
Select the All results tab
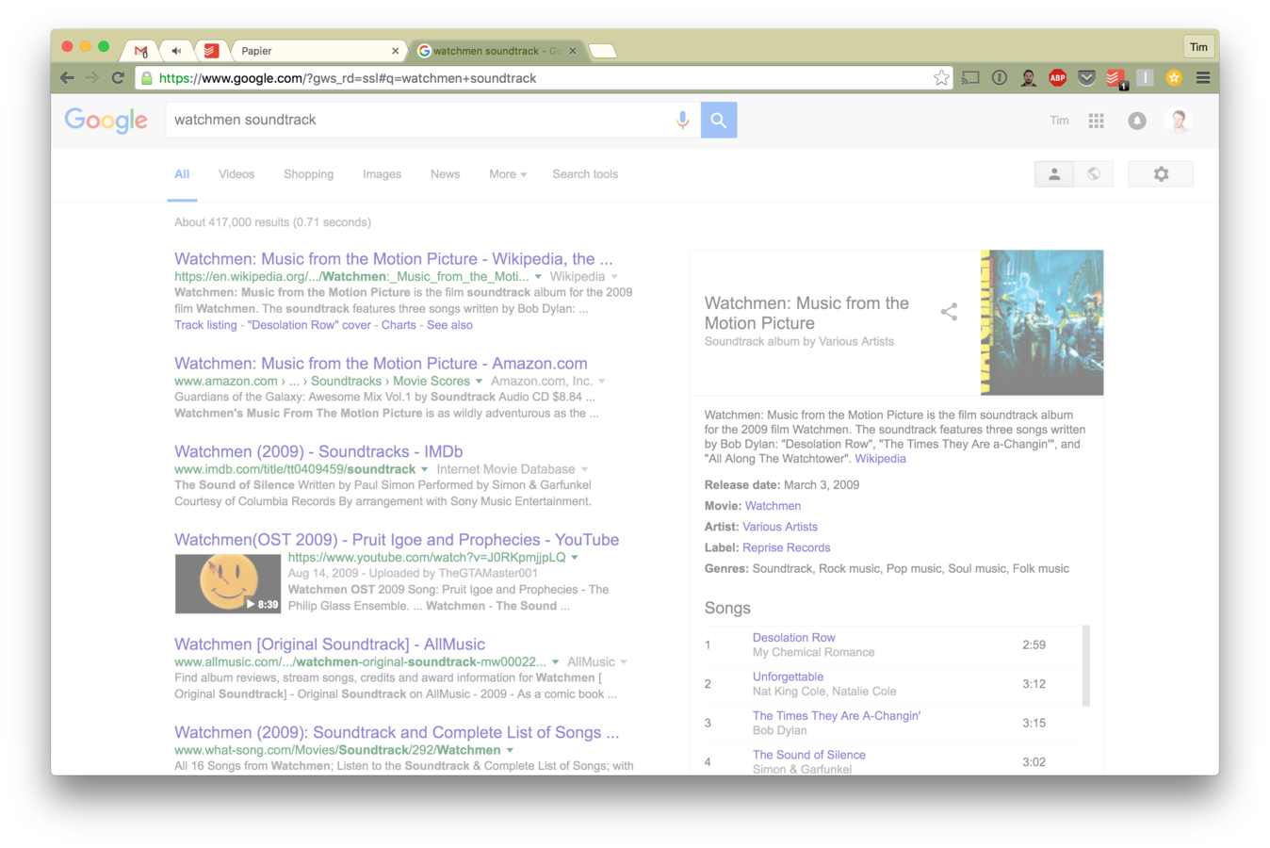pos(182,174)
